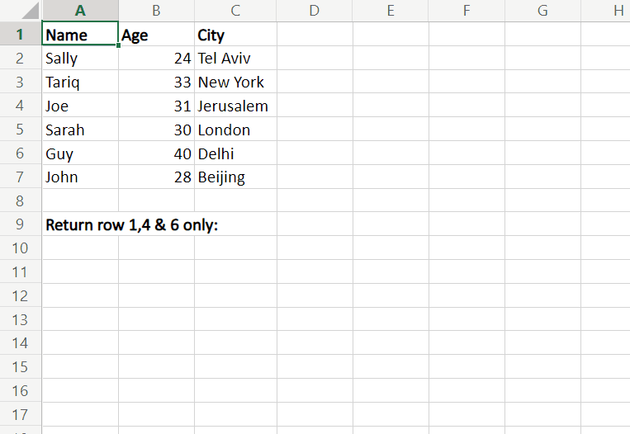Viewport: 630px width, 434px height.
Task: Click the Name header cell
Action: (80, 35)
